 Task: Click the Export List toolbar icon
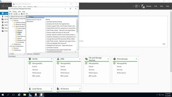click(x=19, y=14)
